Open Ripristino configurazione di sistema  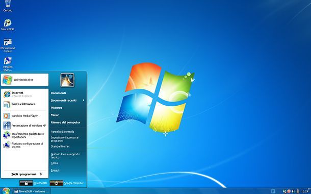(24, 145)
